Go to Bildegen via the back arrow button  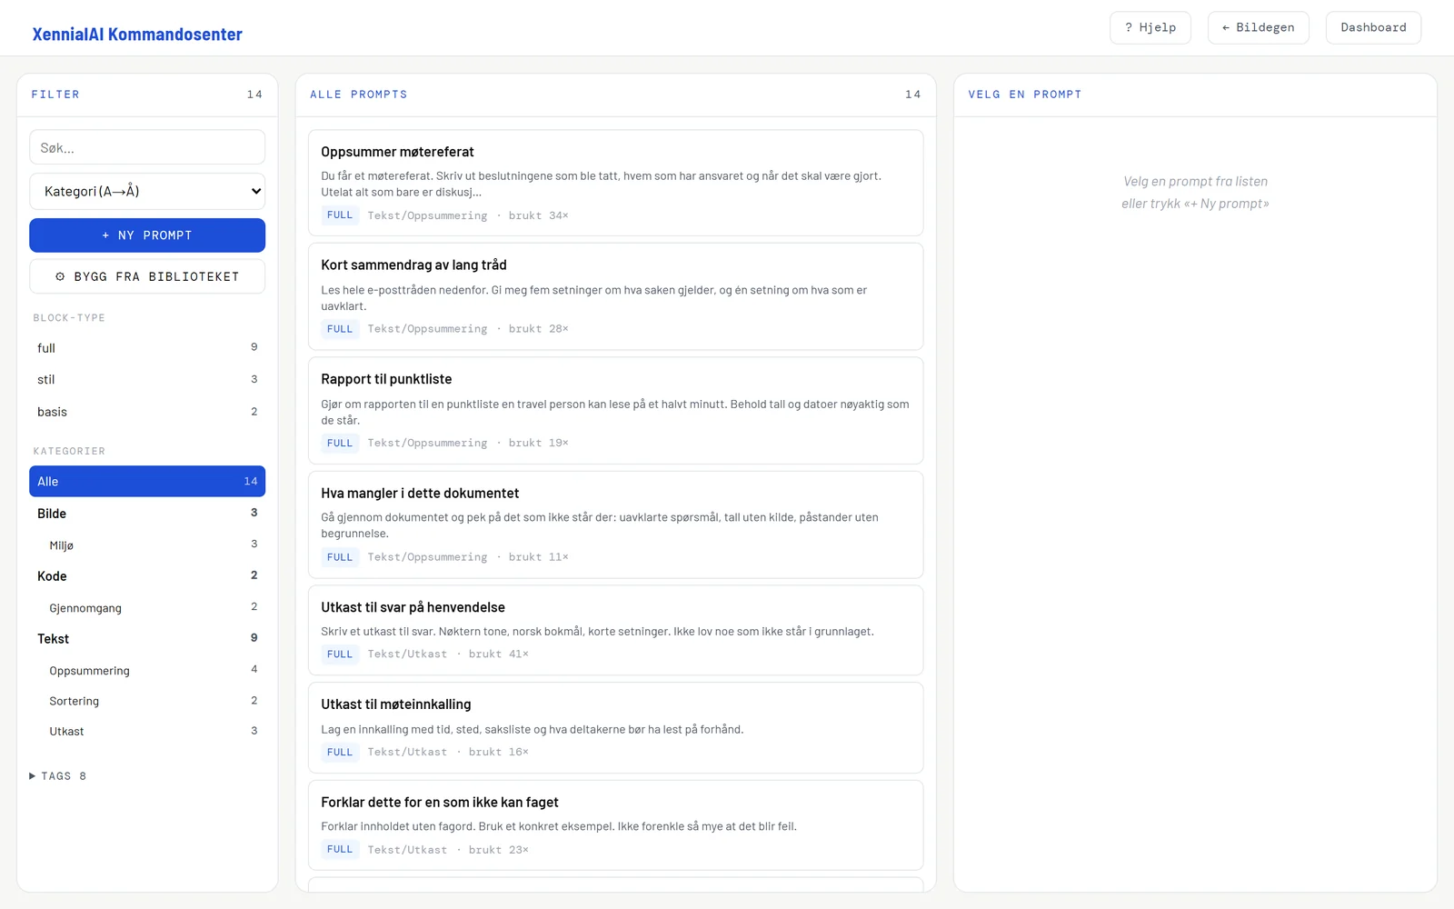click(1258, 27)
